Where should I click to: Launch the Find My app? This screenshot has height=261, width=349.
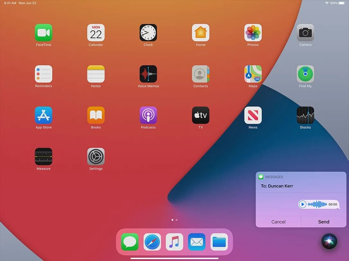305,74
